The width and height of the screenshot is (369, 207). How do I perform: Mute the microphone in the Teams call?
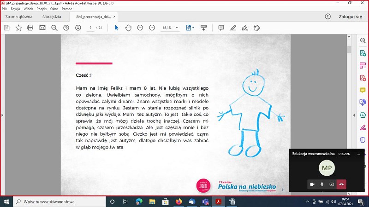point(322,184)
